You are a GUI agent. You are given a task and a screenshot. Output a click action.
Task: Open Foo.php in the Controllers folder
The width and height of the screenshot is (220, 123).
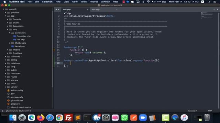point(21,40)
